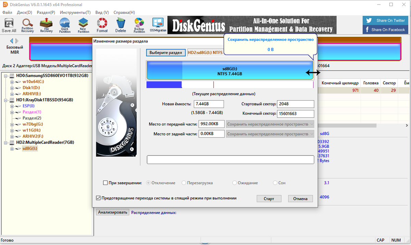Open the Инструменты(T) menu
The image size is (411, 245).
coord(75,12)
